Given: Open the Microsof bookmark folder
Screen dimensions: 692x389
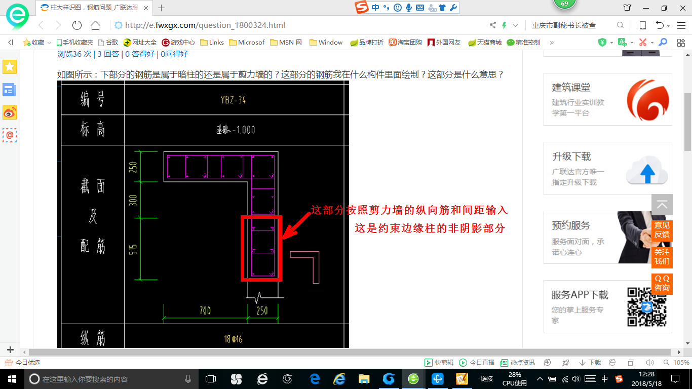Looking at the screenshot, I should pyautogui.click(x=247, y=43).
